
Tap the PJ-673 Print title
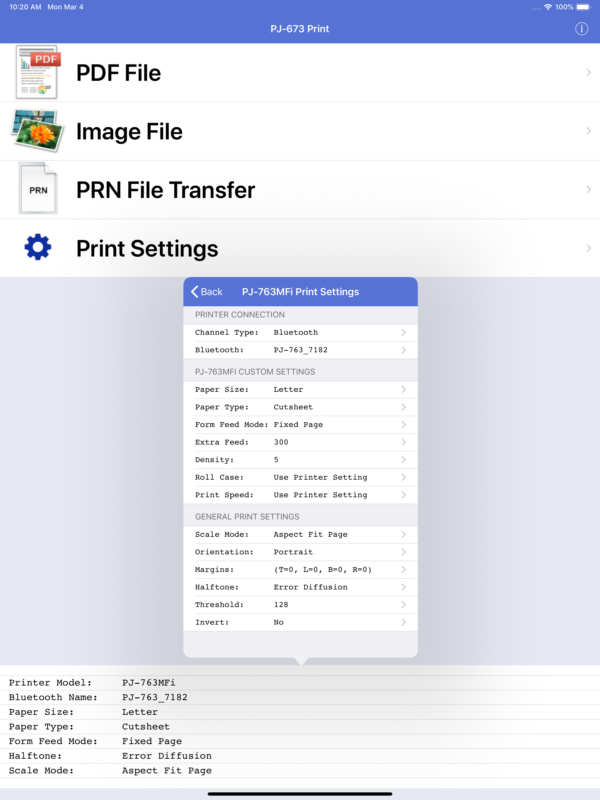[300, 29]
